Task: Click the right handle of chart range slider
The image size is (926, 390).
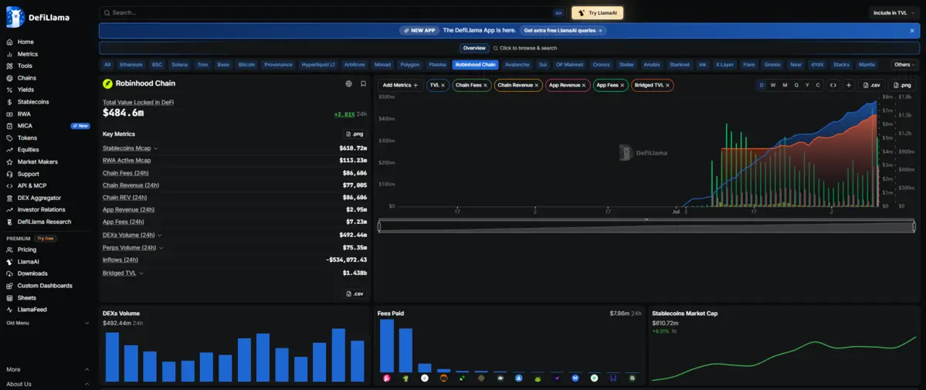Action: coord(914,226)
